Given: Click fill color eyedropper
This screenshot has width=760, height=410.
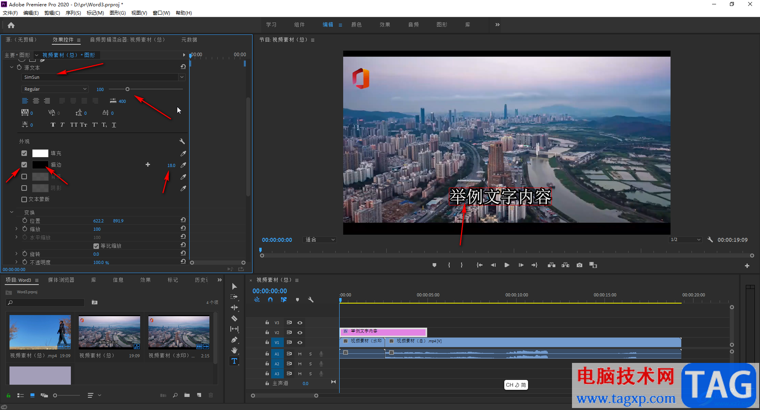Looking at the screenshot, I should tap(183, 154).
